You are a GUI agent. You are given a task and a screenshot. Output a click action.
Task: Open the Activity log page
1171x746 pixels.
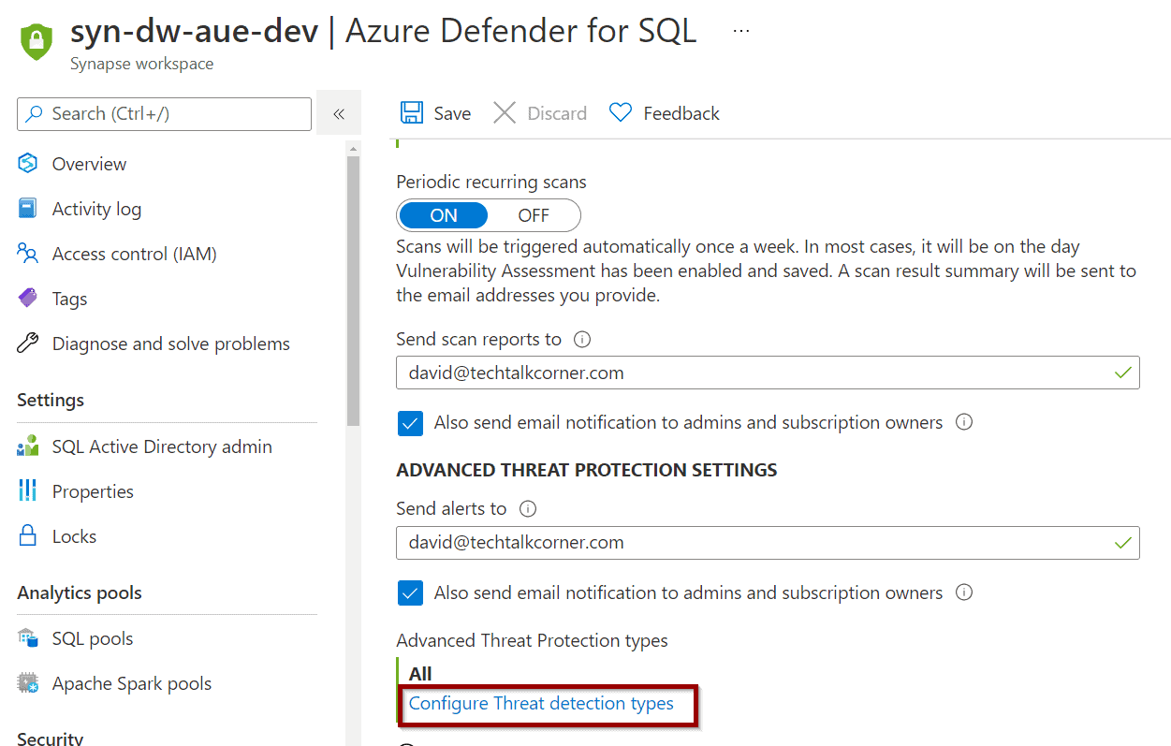click(x=96, y=209)
